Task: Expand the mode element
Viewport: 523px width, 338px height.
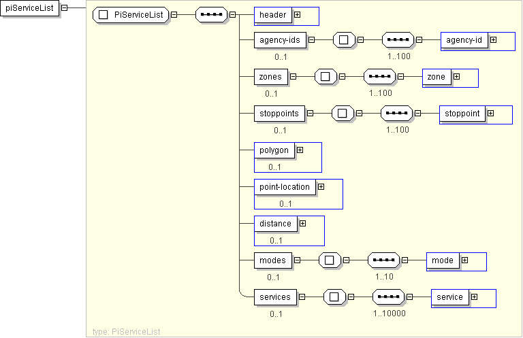Action: coord(464,260)
